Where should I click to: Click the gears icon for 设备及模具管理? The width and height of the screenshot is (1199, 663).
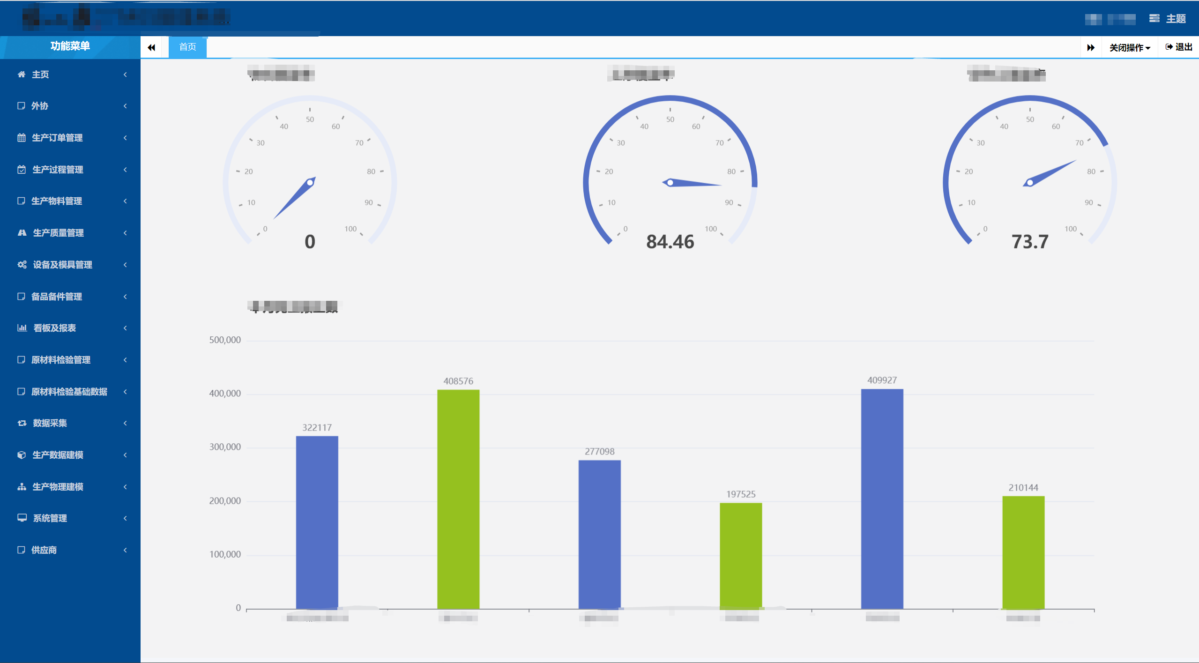pyautogui.click(x=22, y=264)
